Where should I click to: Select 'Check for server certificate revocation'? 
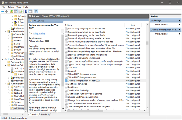(105, 103)
